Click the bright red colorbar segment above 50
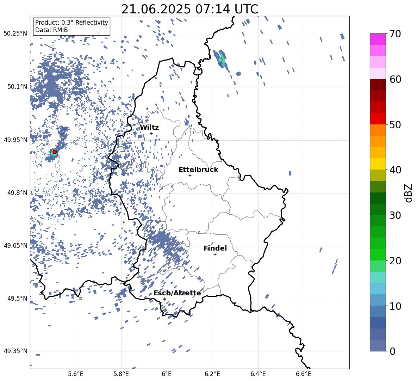The image size is (417, 381). click(x=378, y=119)
